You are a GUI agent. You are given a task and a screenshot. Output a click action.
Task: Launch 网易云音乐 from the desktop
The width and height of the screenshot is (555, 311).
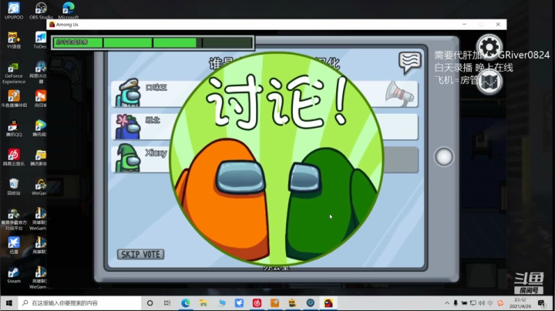[14, 157]
